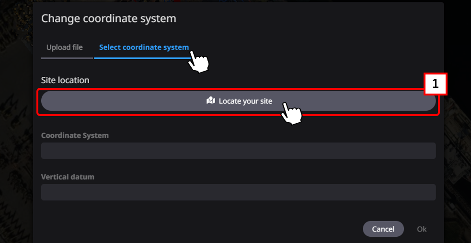Click the blue underline of the active tab
This screenshot has width=471, height=243.
tap(139, 58)
